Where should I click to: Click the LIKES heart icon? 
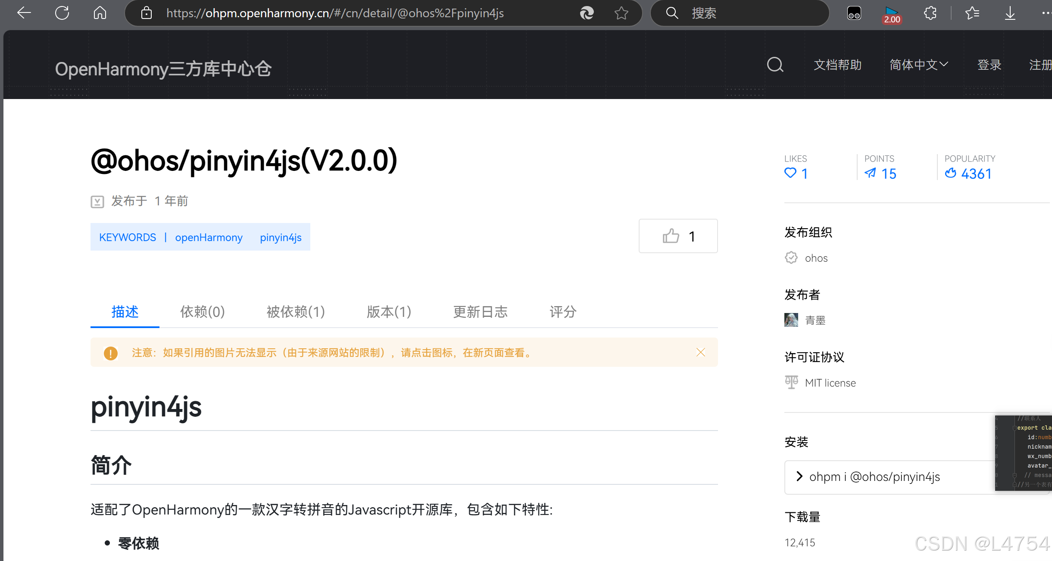(790, 173)
